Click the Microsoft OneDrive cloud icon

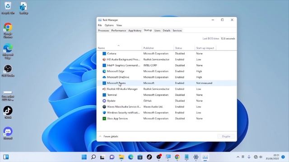pos(104,77)
